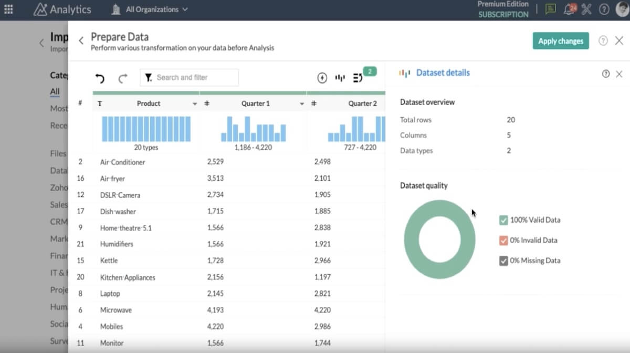Select the Quarter 2 column header
Viewport: 630px width, 353px height.
tap(362, 103)
